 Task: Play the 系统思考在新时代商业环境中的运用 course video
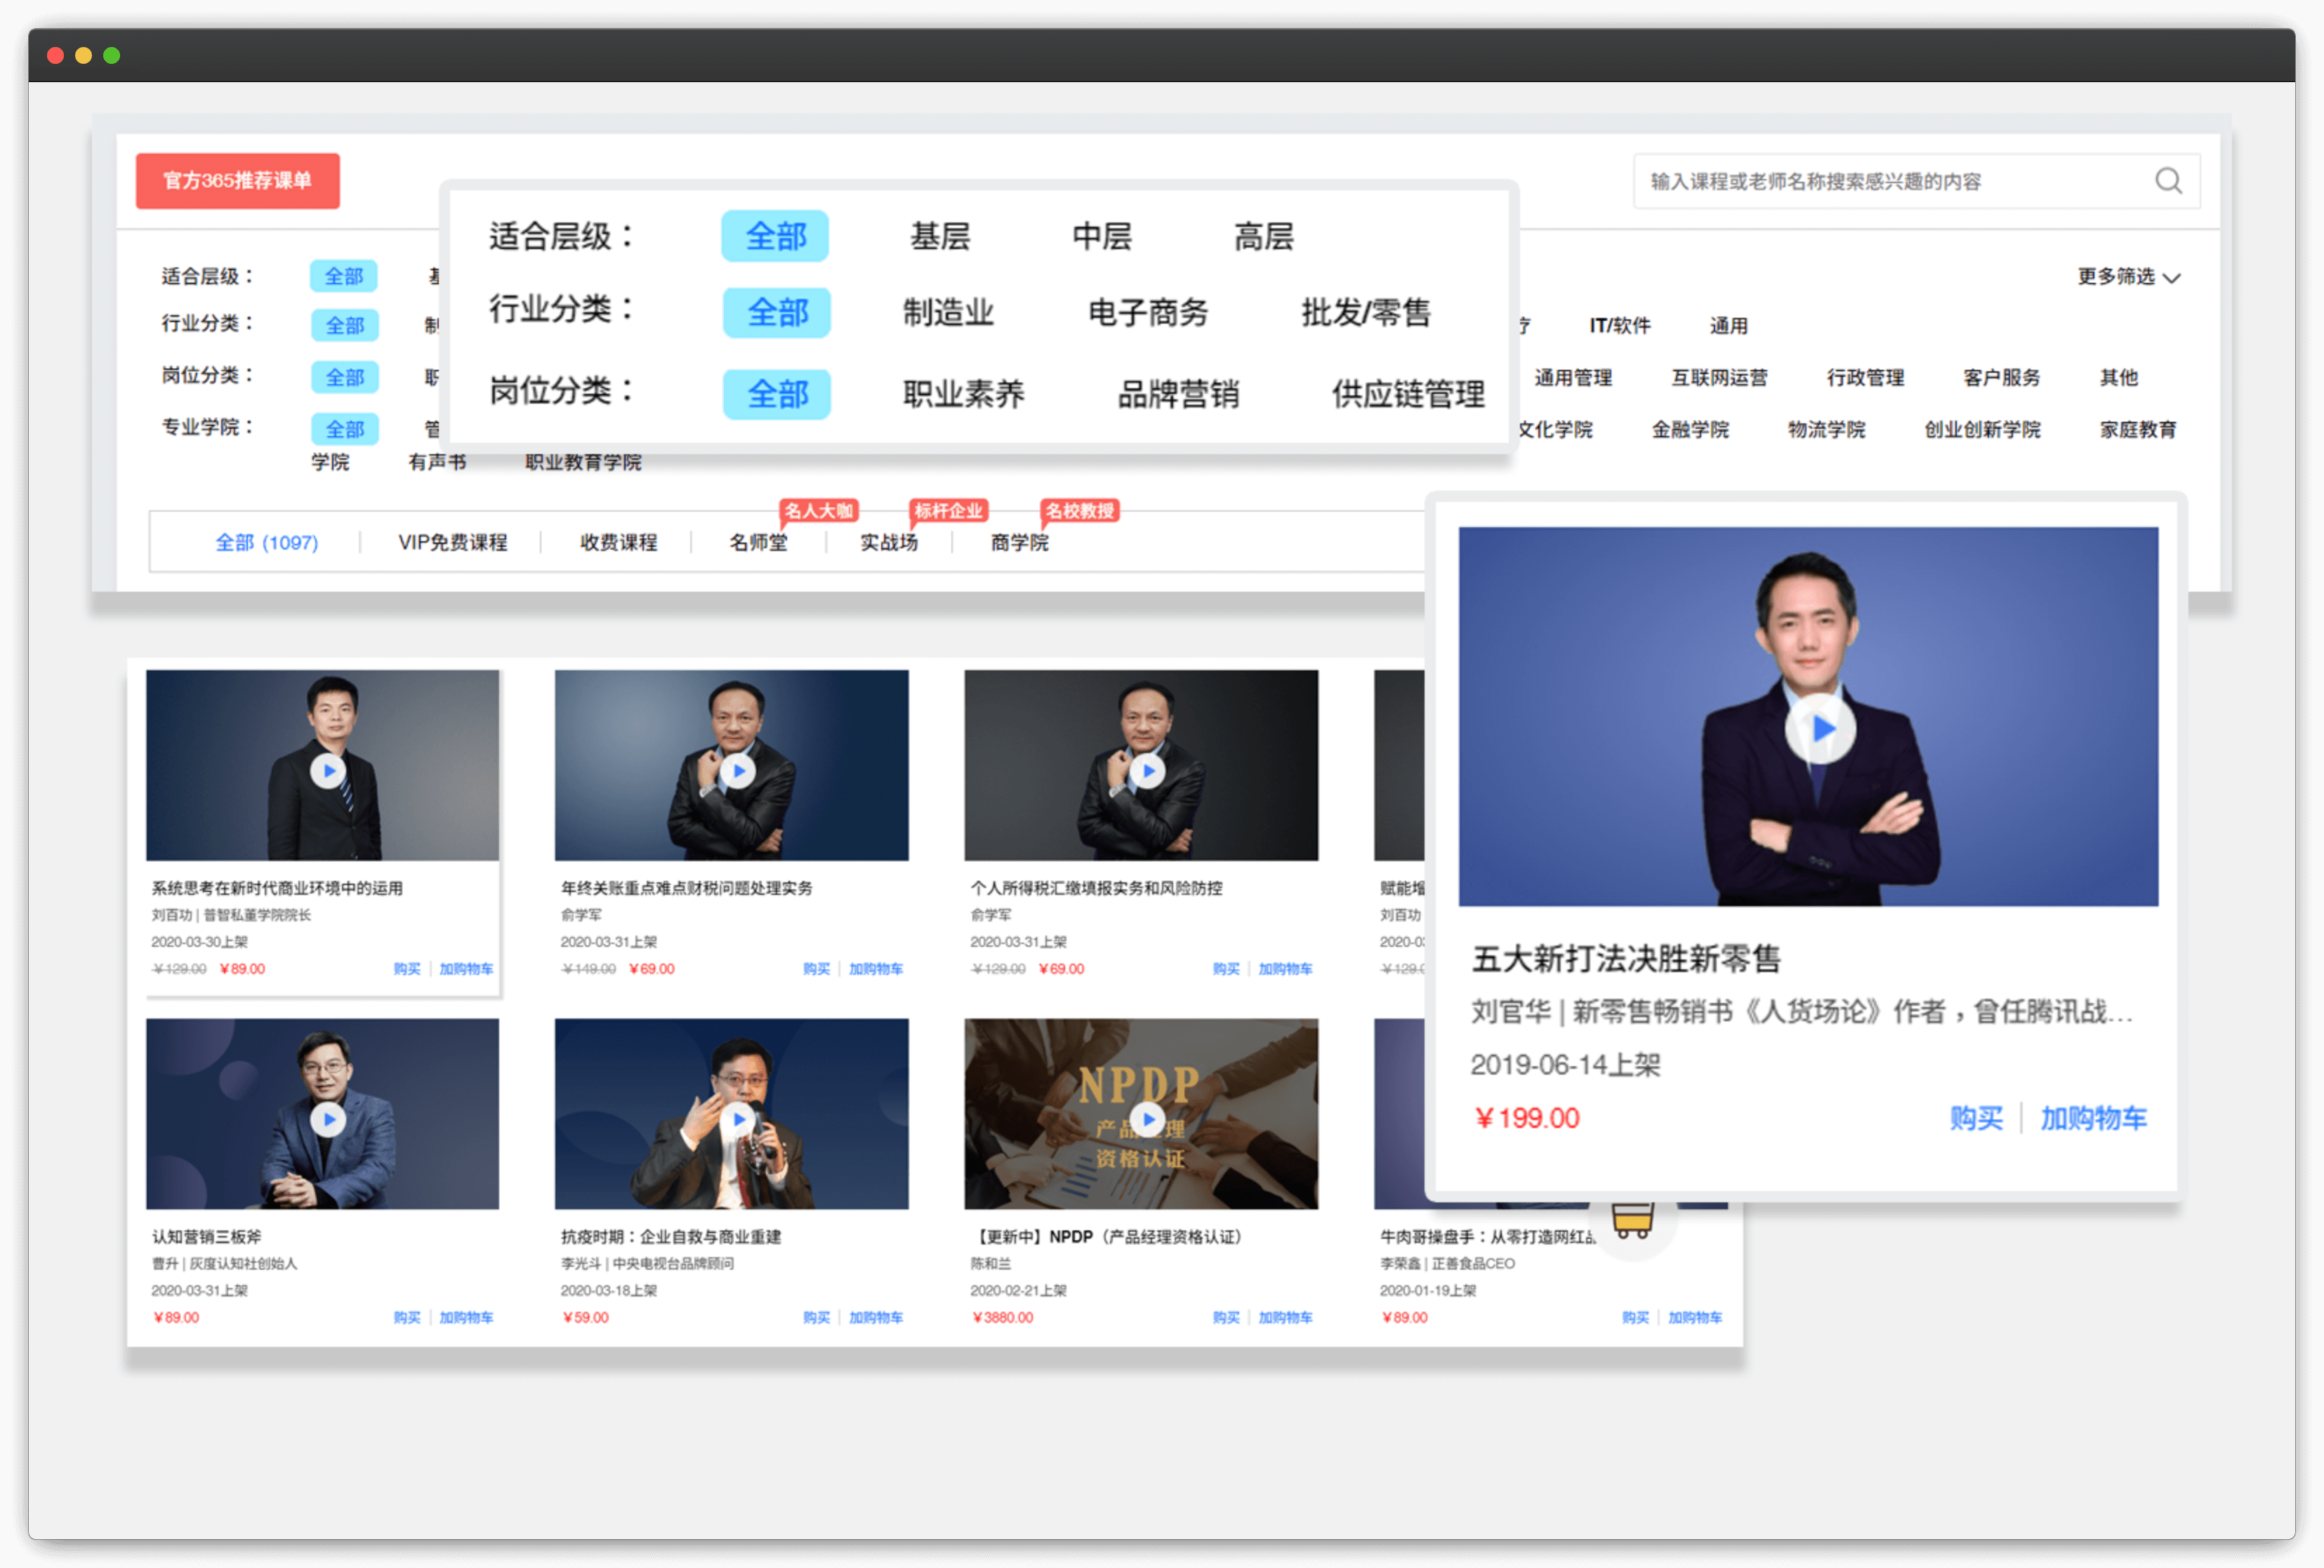coord(328,771)
